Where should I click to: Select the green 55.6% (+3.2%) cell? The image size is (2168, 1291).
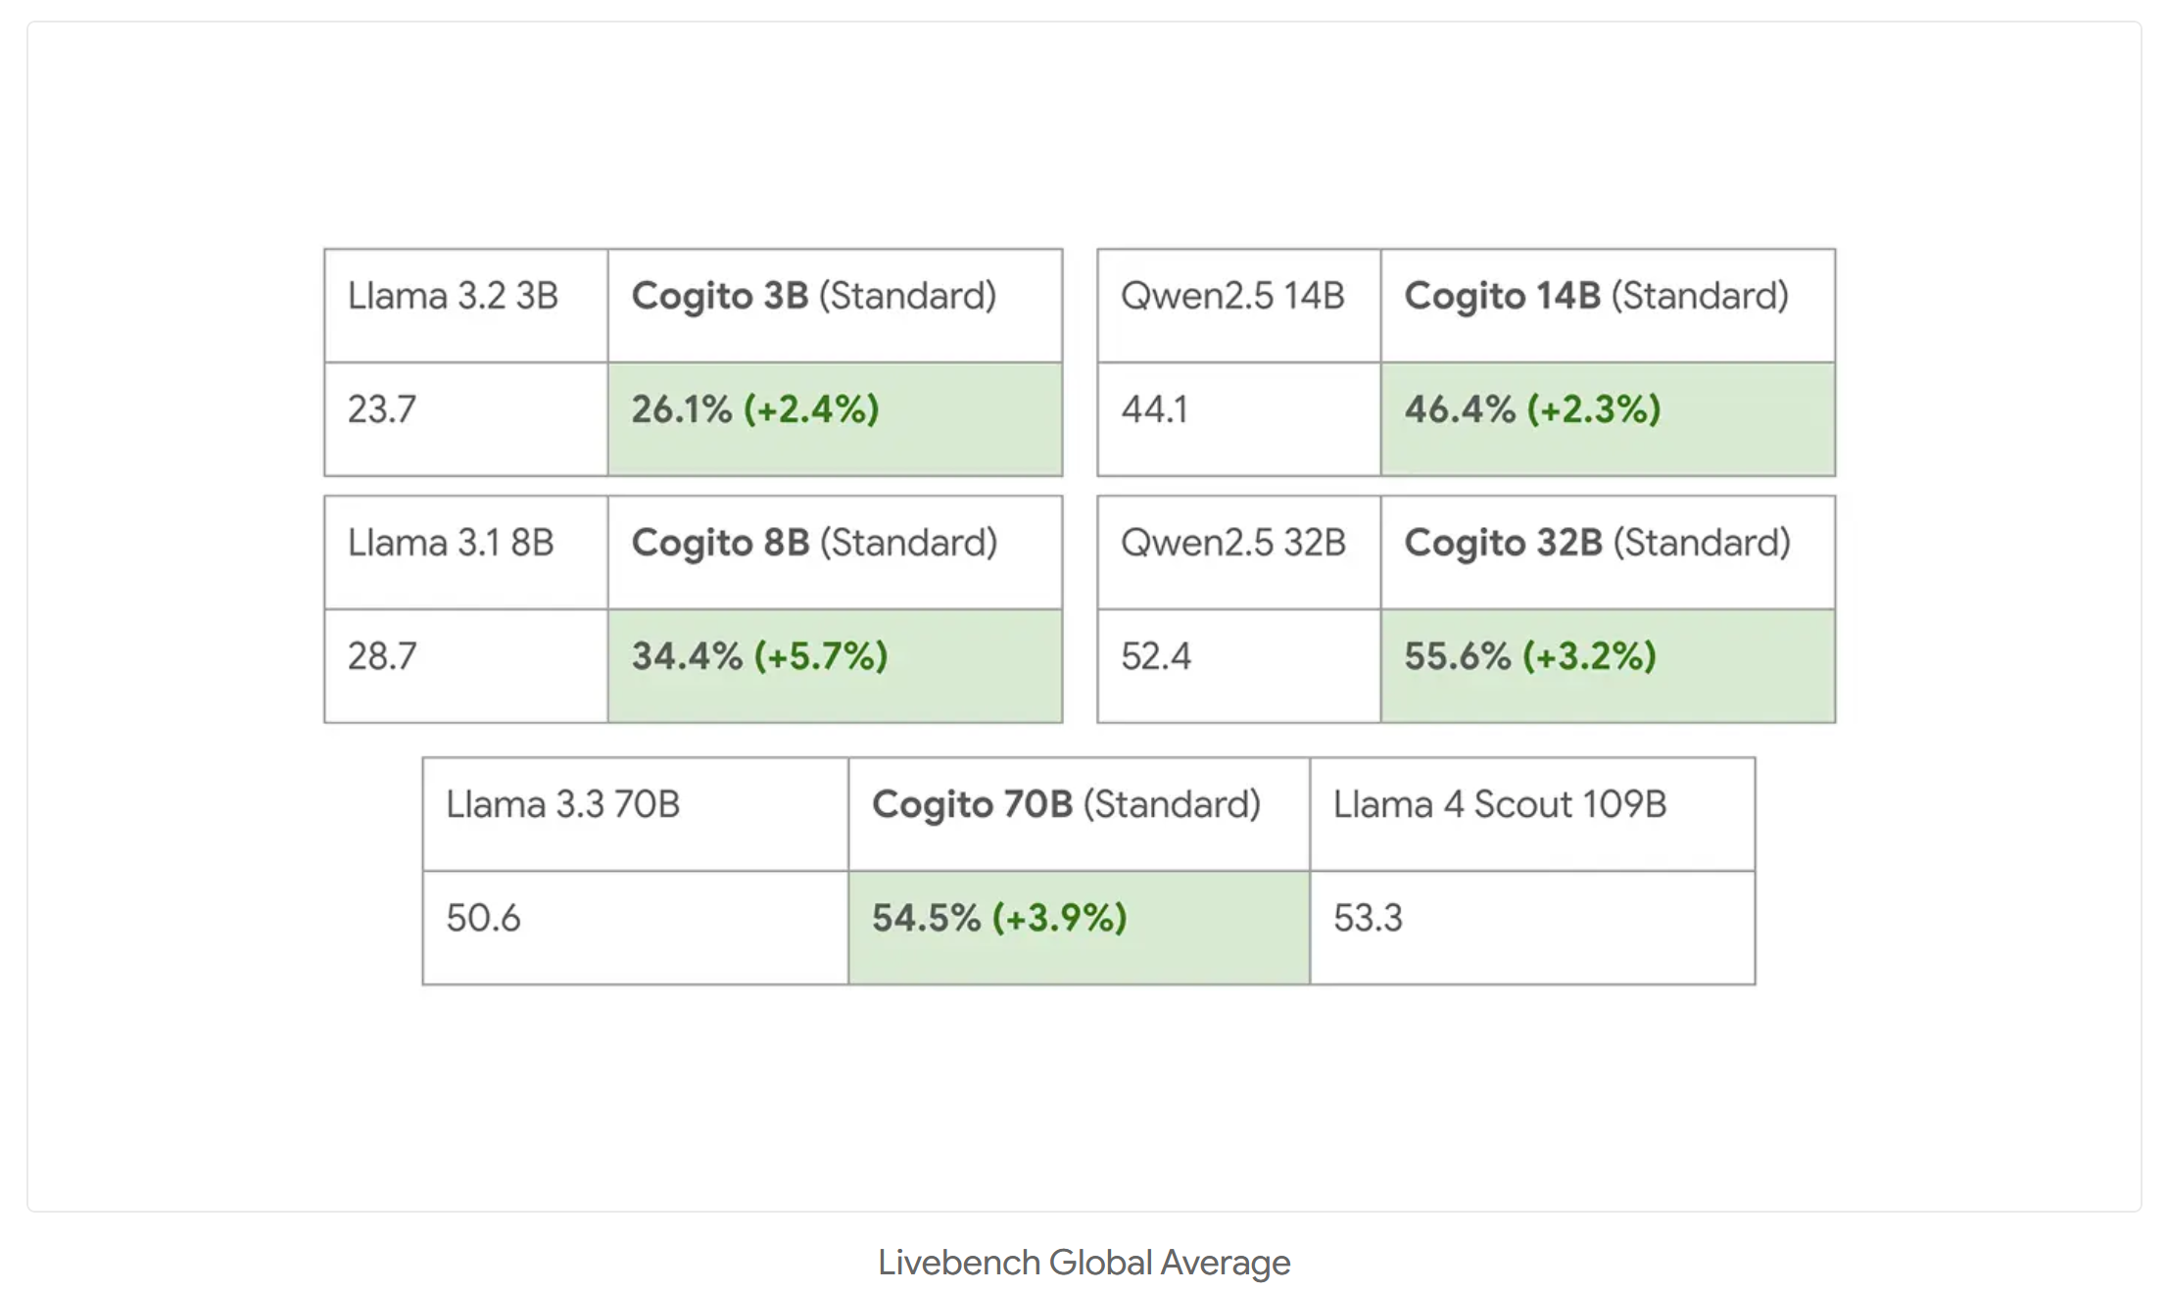pos(1607,665)
